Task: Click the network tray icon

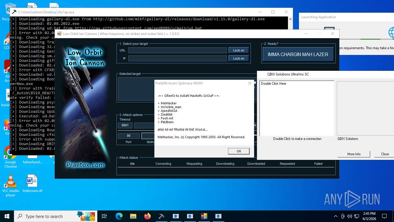Action: [x=357, y=216]
